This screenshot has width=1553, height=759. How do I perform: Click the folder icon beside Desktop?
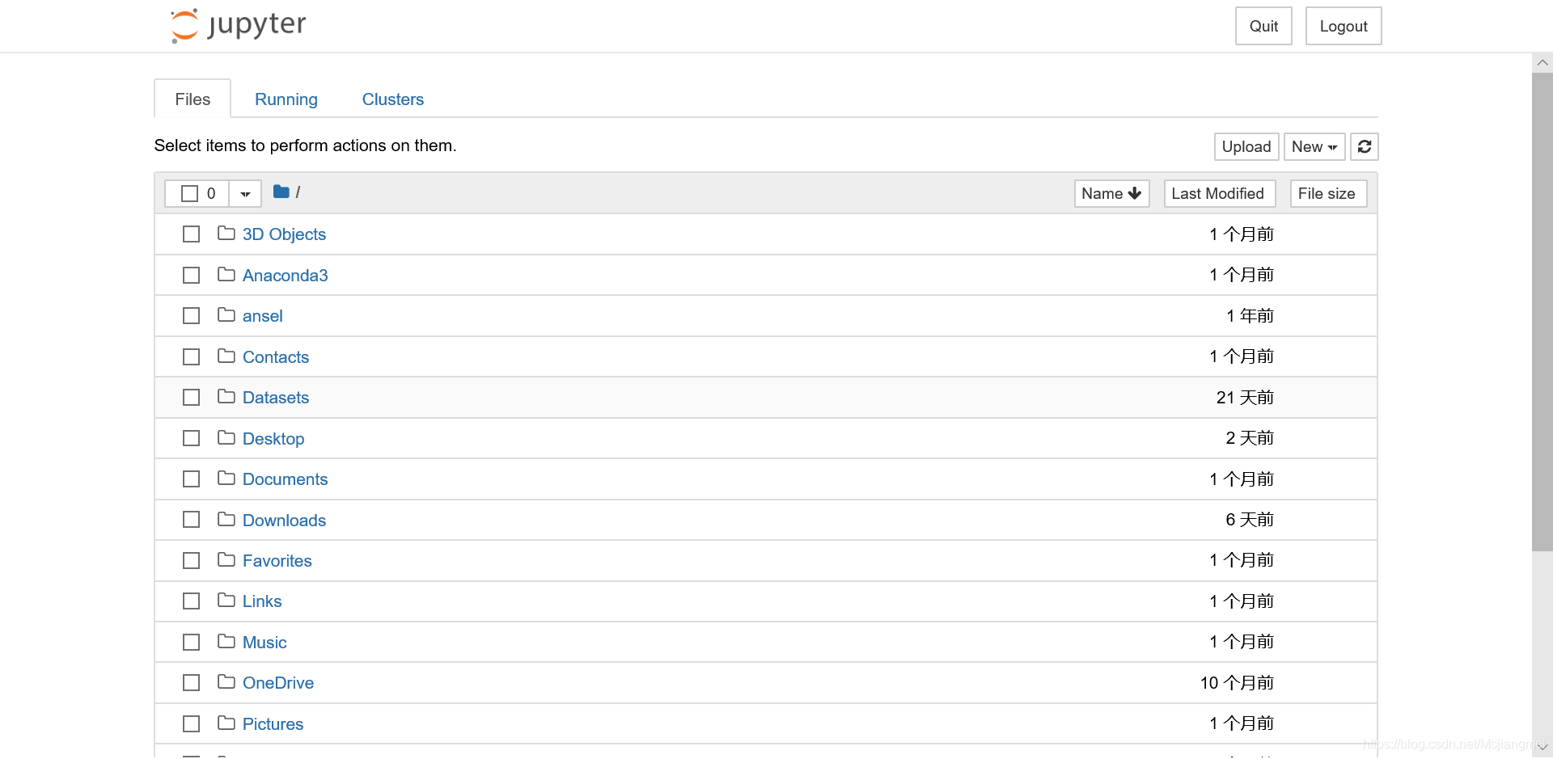point(226,438)
